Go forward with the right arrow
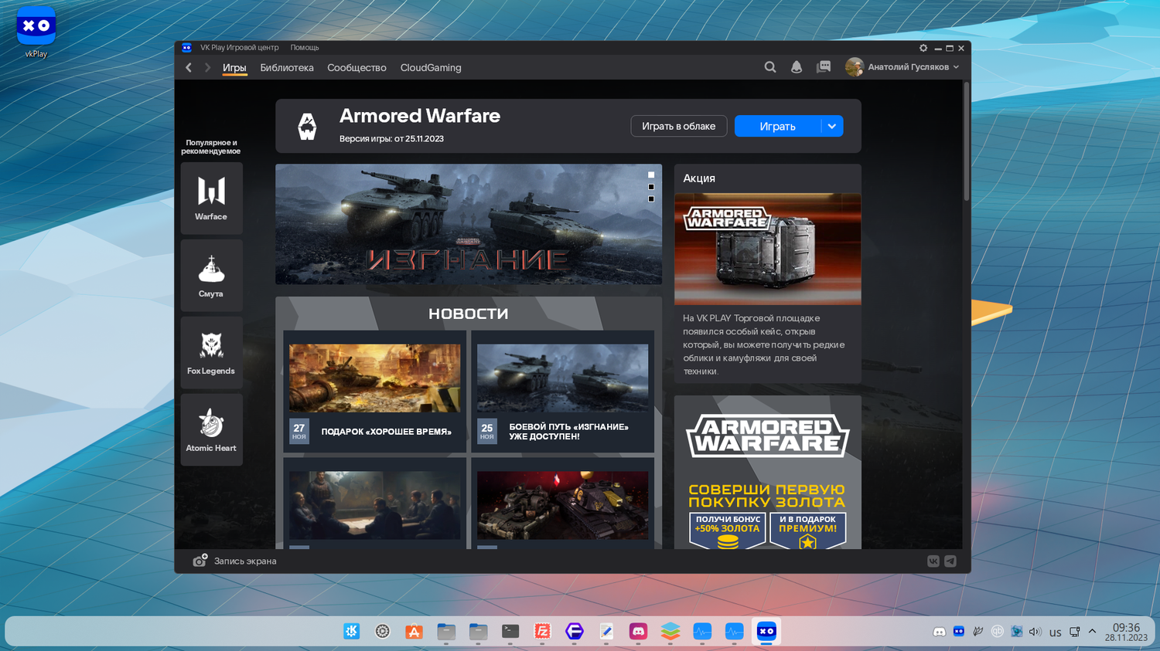Image resolution: width=1160 pixels, height=651 pixels. click(x=207, y=68)
